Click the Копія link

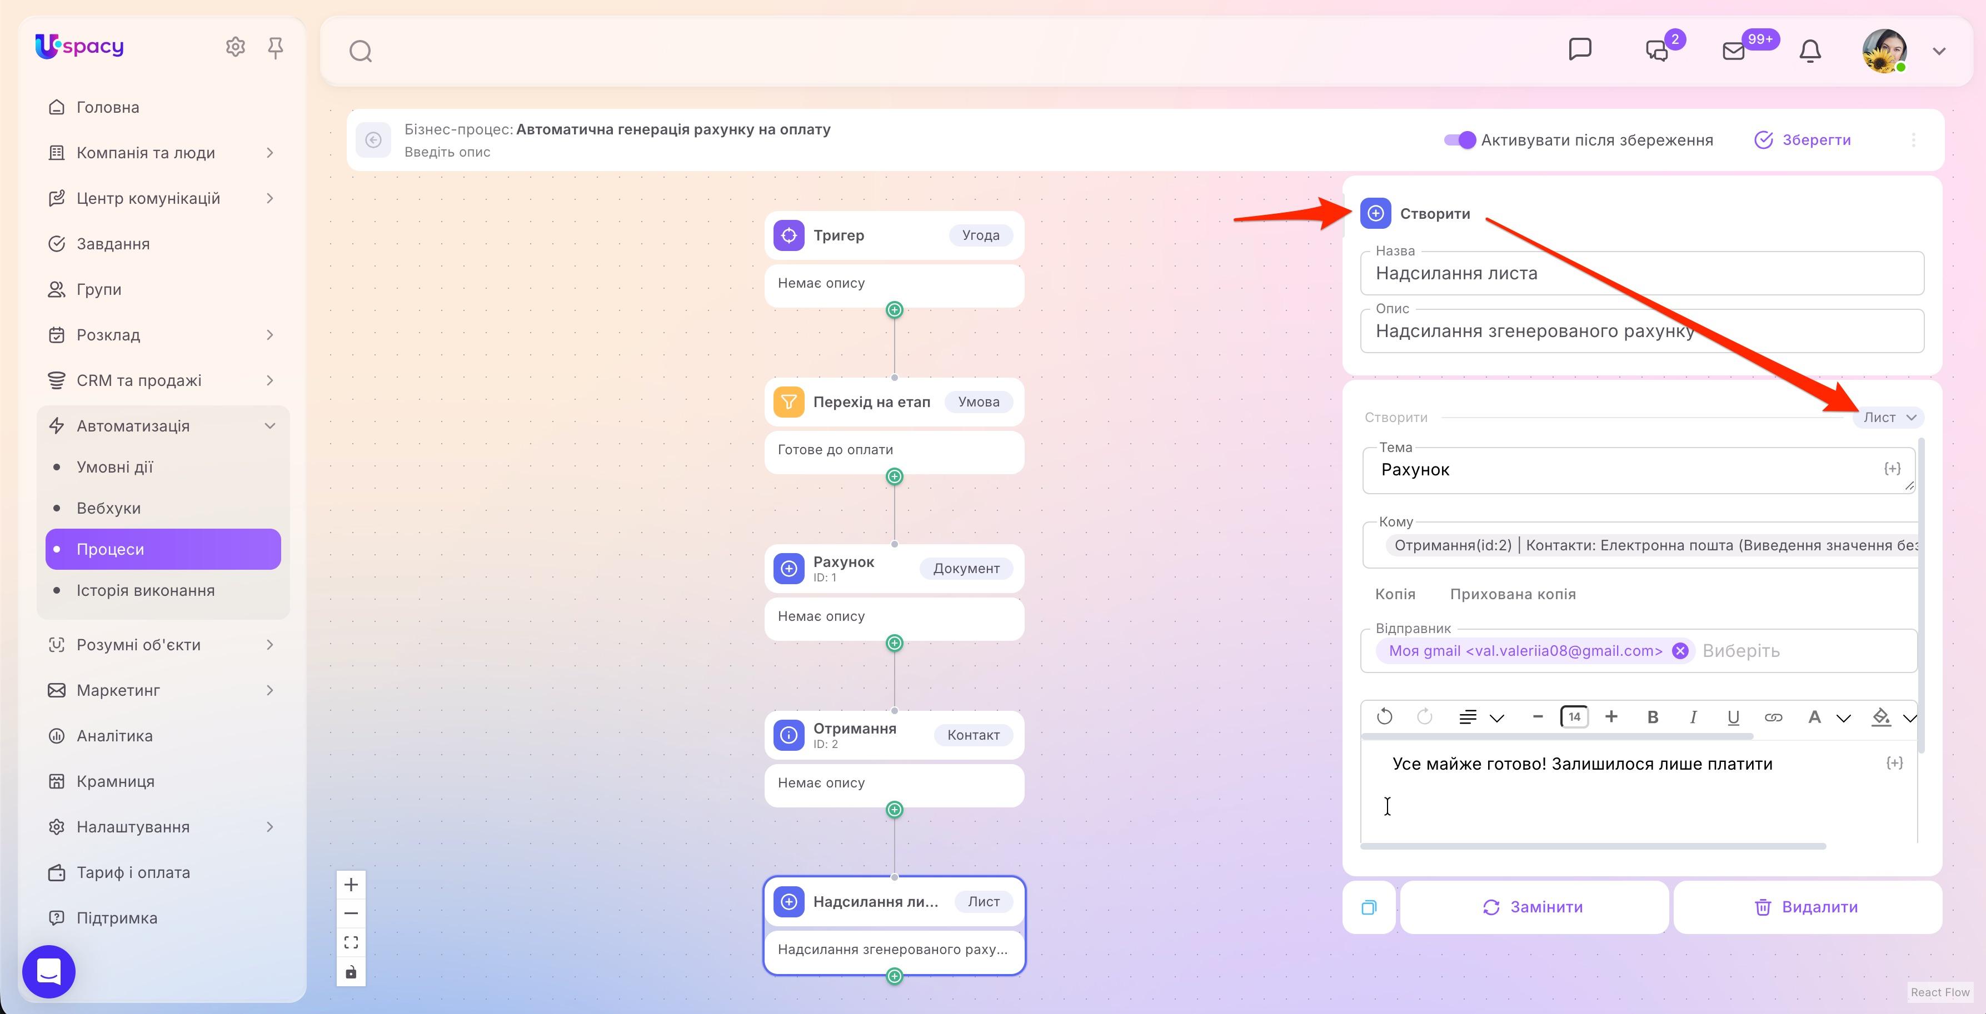1395,594
